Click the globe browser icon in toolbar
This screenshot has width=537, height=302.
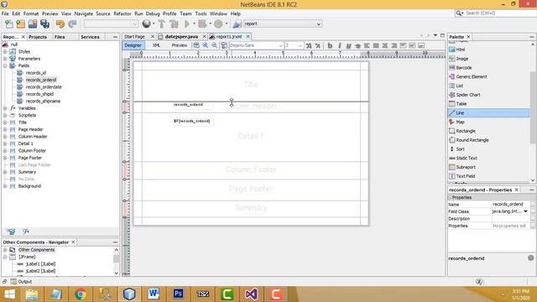coord(147,24)
